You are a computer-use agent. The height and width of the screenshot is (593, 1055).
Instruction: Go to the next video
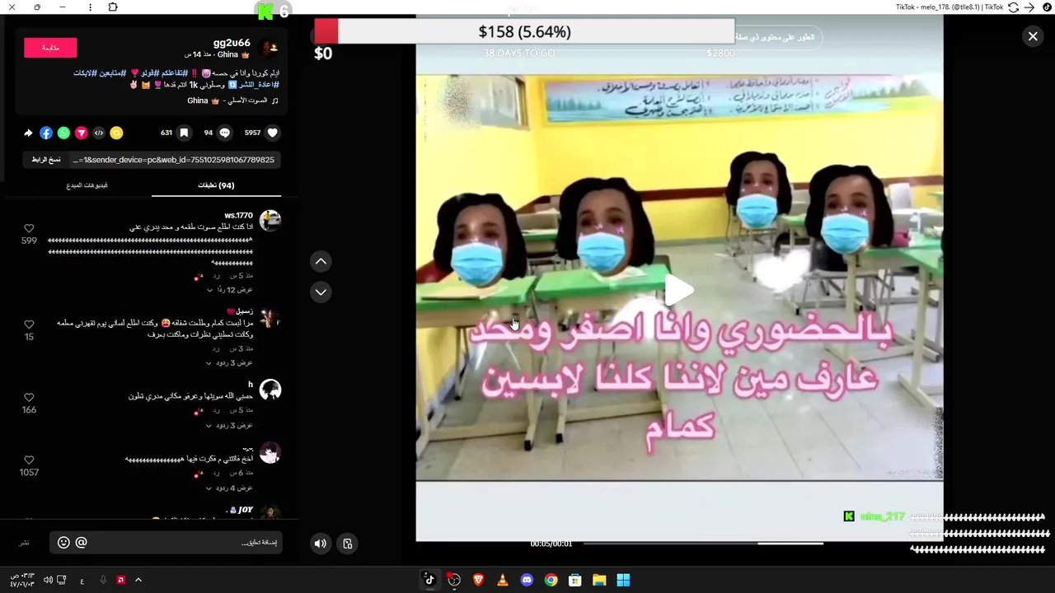point(321,292)
